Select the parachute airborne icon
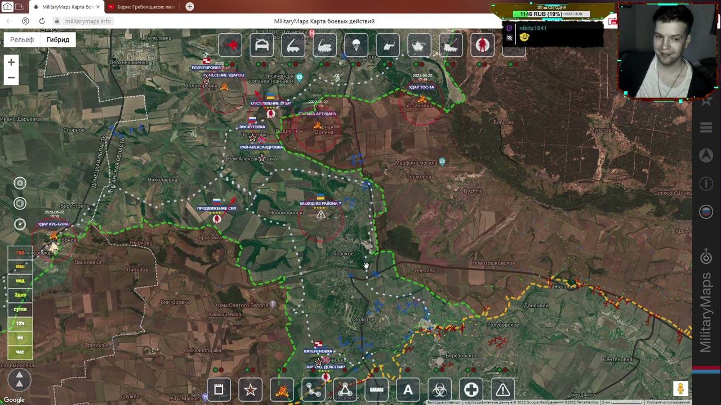The height and width of the screenshot is (405, 721). coord(357,45)
